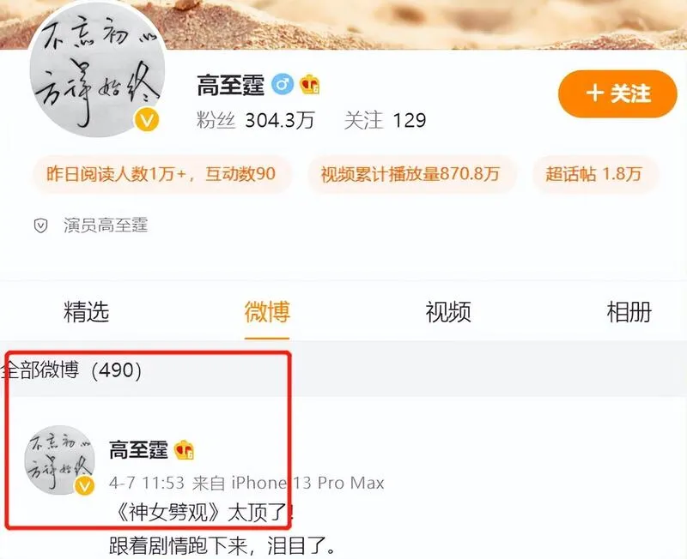Click the post author's small avatar

pos(59,460)
